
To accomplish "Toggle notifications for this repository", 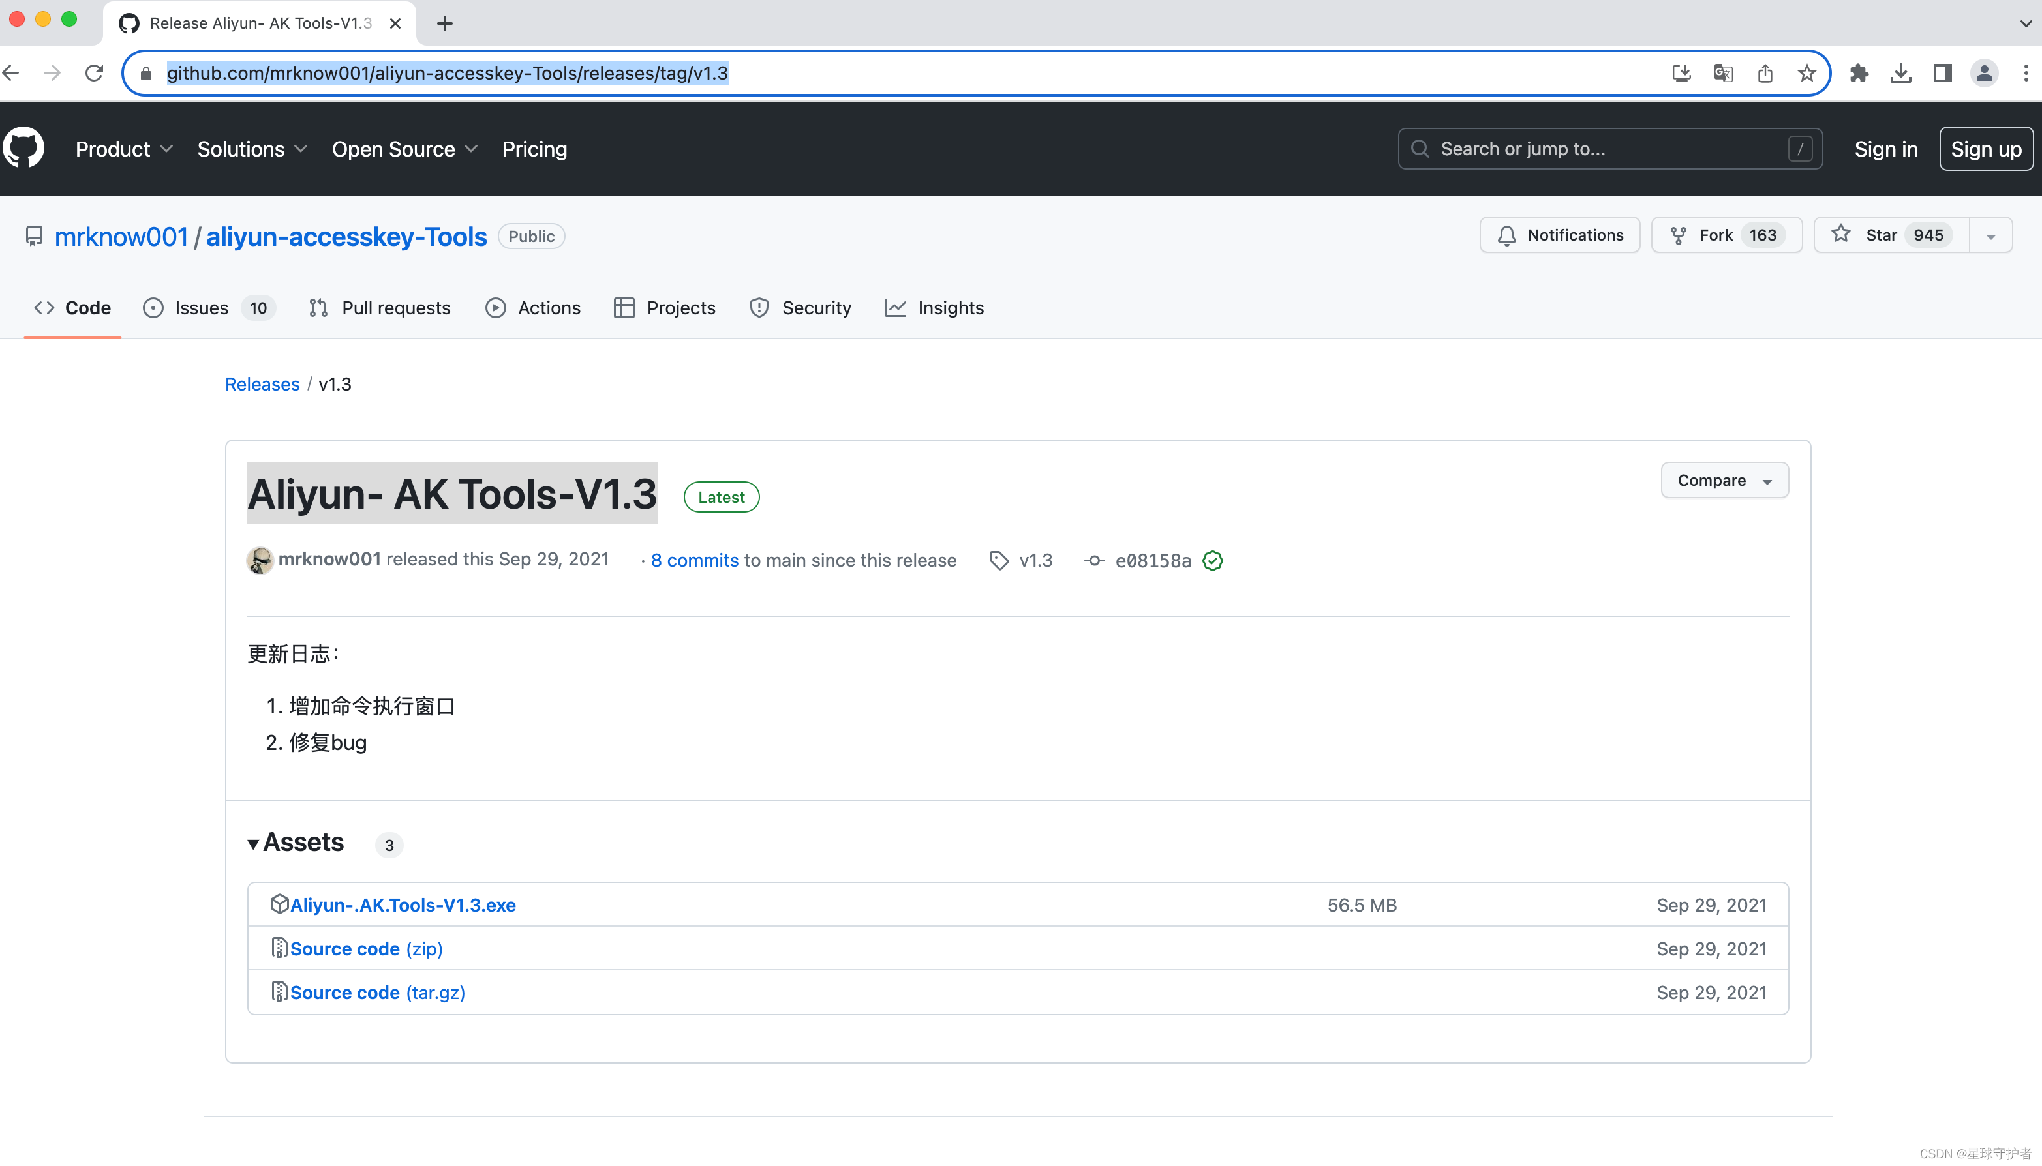I will pyautogui.click(x=1559, y=235).
